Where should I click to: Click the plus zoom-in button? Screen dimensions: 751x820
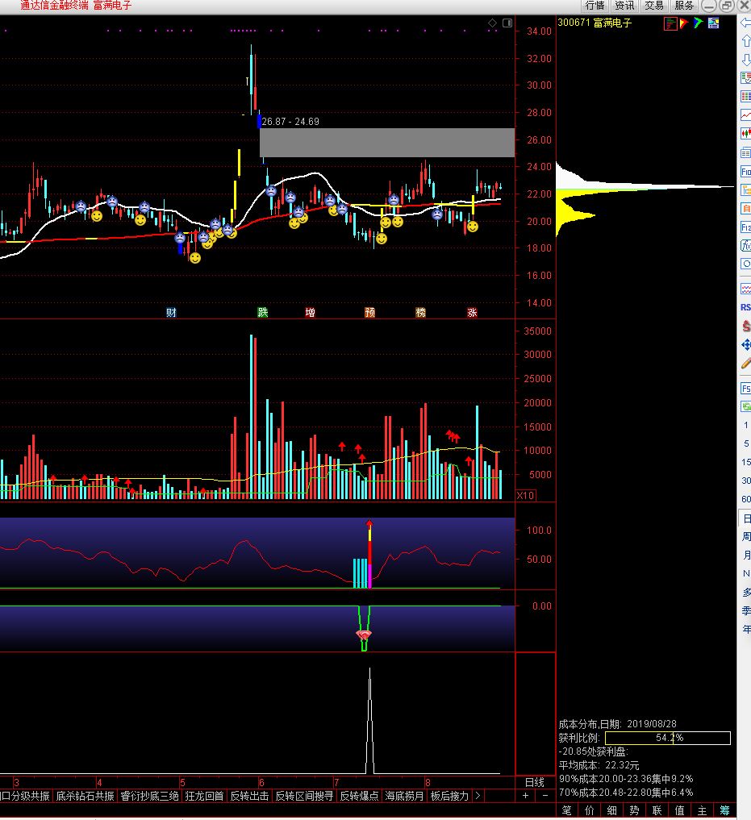click(x=526, y=796)
